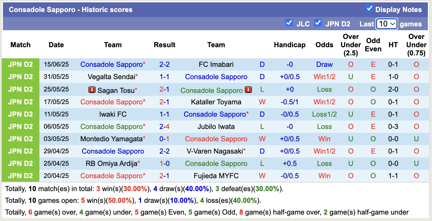The image size is (432, 221).
Task: Uncheck the Display Notes checkbox
Action: click(x=369, y=9)
